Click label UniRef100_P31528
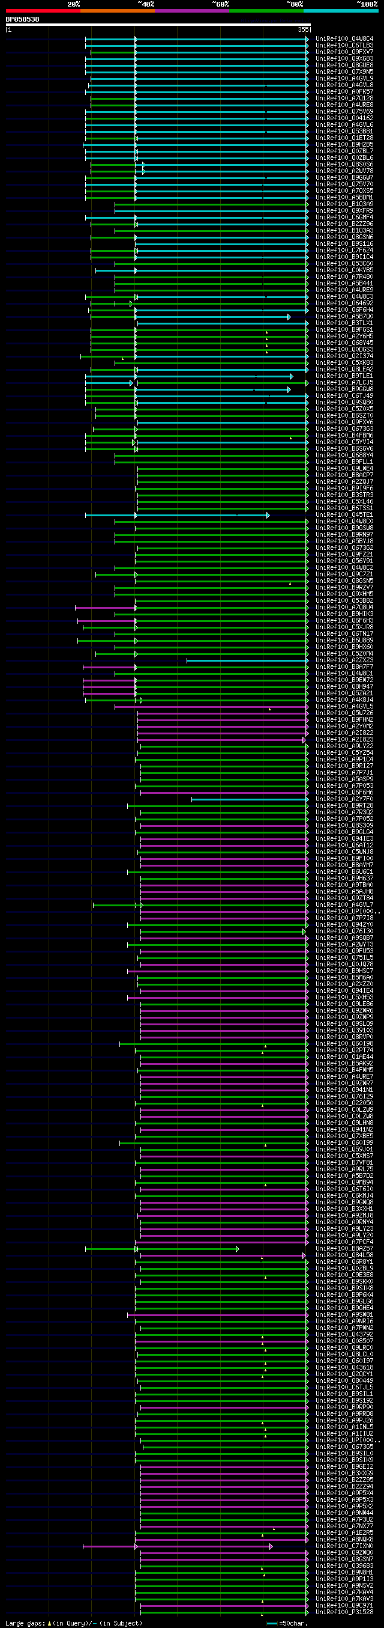The height and width of the screenshot is (1628, 384). (344, 1612)
